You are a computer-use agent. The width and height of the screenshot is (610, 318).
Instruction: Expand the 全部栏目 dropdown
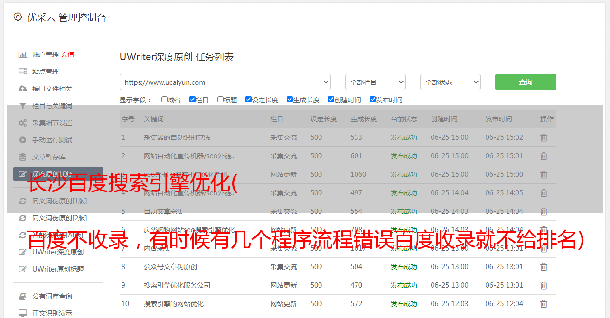[375, 82]
